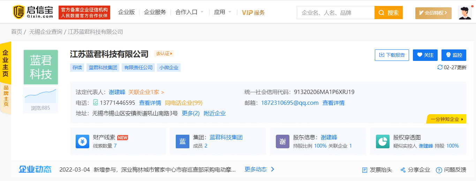Click the Qixin.com logo
476x181 pixels.
point(33,12)
